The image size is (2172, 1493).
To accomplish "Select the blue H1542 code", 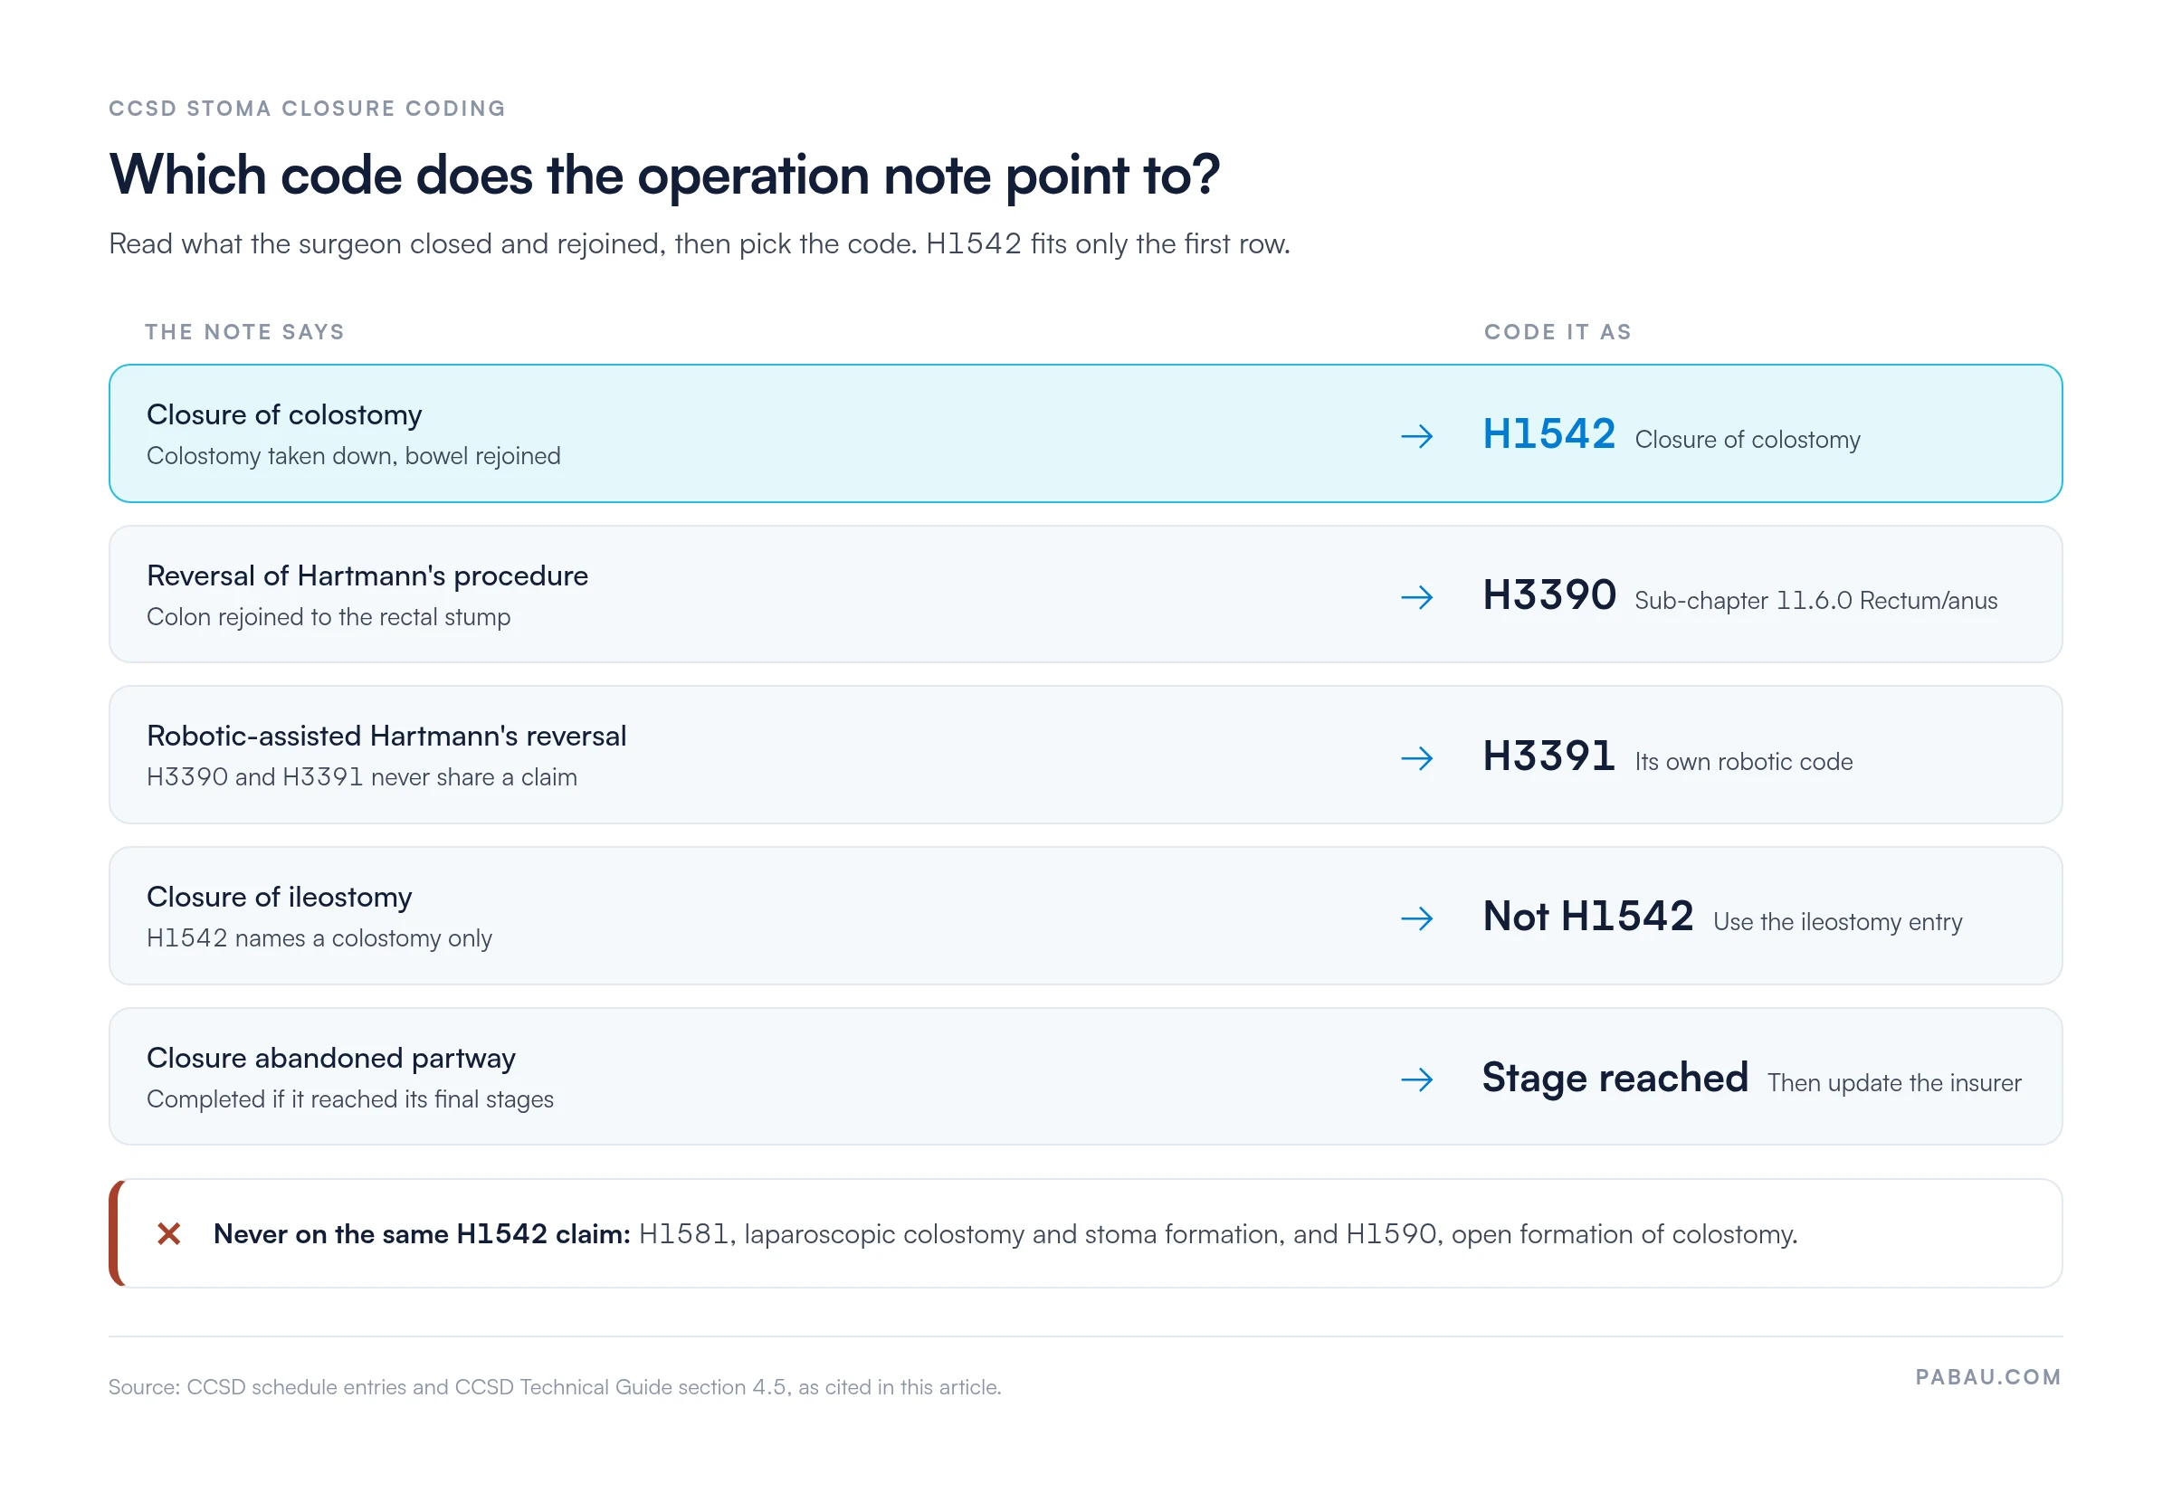I will click(1548, 434).
